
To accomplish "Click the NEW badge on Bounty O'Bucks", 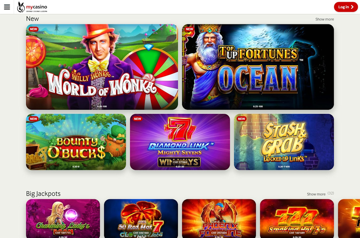I will [34, 119].
